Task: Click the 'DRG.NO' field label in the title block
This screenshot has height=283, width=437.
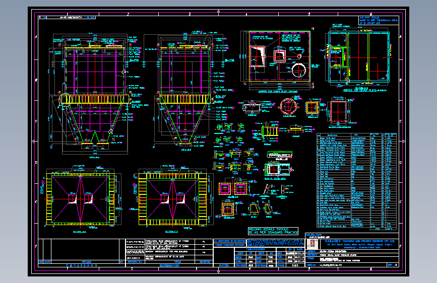Action: pos(311,265)
